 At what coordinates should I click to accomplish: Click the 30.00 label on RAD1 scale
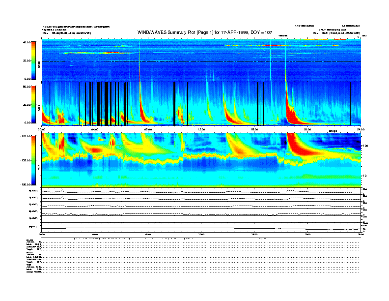coord(27,105)
